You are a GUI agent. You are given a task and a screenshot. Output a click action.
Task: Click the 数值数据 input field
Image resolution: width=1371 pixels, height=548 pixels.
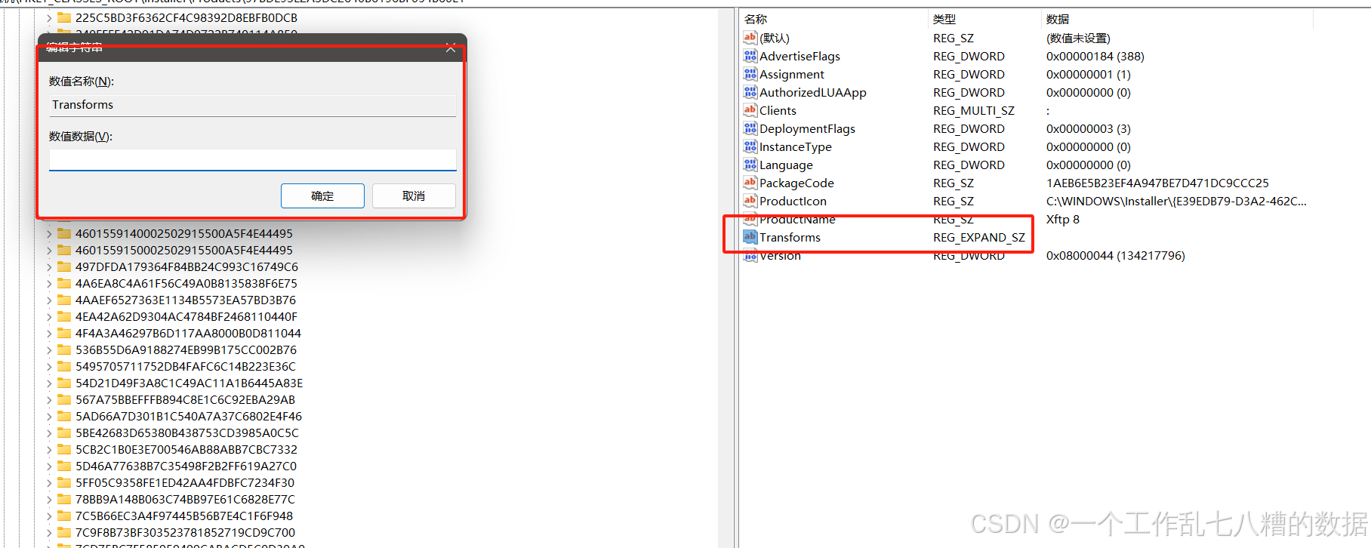click(253, 160)
